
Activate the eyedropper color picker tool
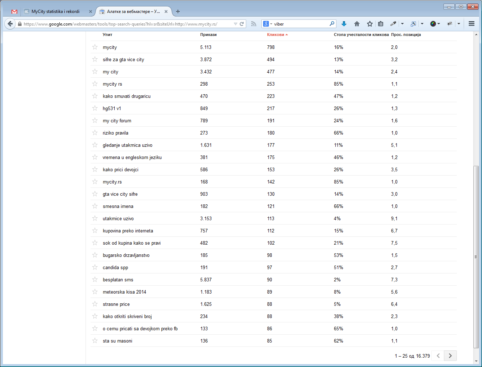pyautogui.click(x=393, y=24)
